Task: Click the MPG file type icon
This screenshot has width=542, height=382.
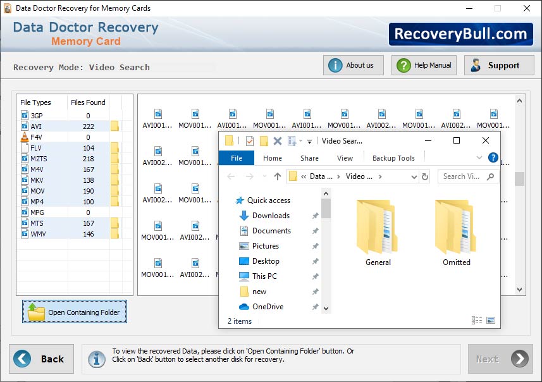Action: click(25, 212)
